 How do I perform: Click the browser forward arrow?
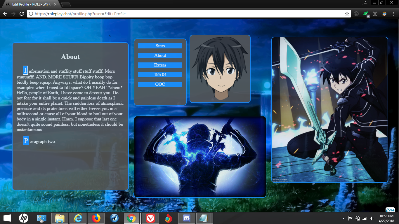(13, 14)
